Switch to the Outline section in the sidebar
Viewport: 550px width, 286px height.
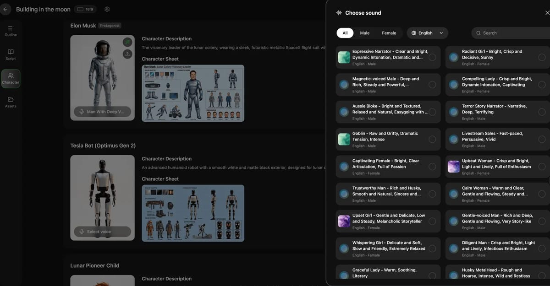pos(11,31)
